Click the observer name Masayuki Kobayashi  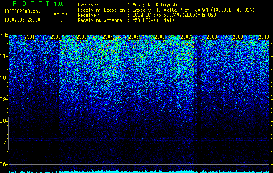point(156,5)
